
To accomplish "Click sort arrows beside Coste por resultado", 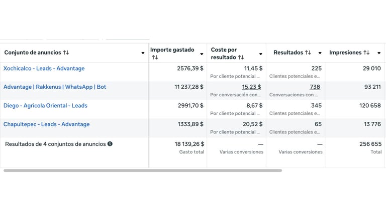I will click(241, 58).
